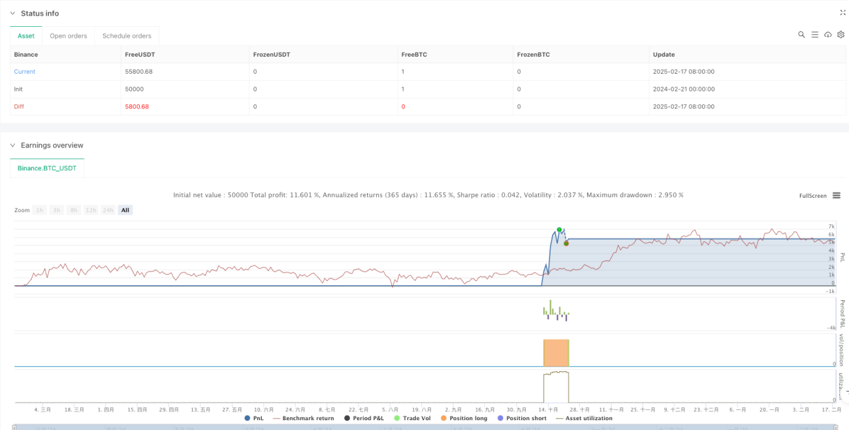
Task: Click the FullScreen button
Action: (x=812, y=196)
